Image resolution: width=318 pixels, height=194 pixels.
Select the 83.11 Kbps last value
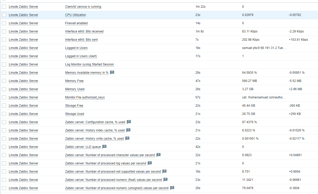tap(250, 31)
